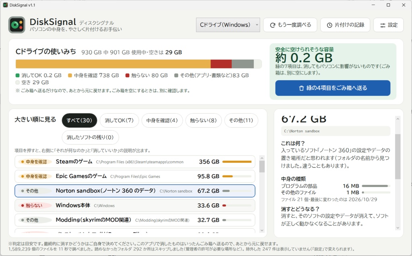Viewport: 412px width, 256px height.
Task: Click the 消すとどうなる？ heading
Action: [300, 209]
